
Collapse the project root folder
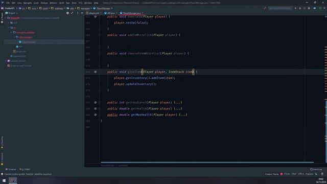pyautogui.click(x=6, y=18)
